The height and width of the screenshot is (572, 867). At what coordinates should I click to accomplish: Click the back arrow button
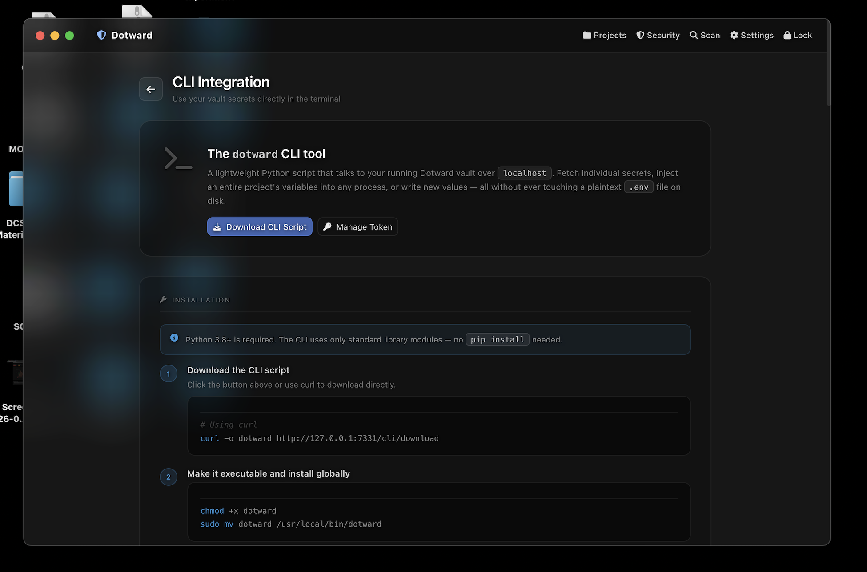pos(151,89)
